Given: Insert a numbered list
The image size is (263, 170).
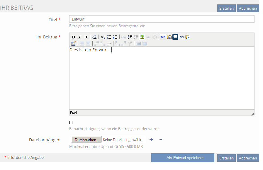Looking at the screenshot, I should tap(115, 37).
